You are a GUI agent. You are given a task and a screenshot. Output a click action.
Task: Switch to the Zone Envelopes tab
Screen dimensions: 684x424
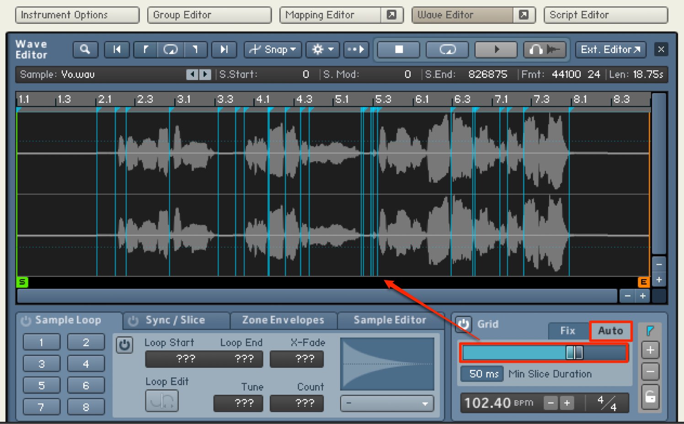283,320
